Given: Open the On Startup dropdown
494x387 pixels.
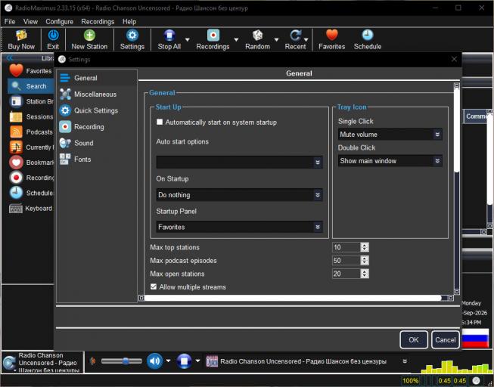Looking at the screenshot, I should 240,195.
